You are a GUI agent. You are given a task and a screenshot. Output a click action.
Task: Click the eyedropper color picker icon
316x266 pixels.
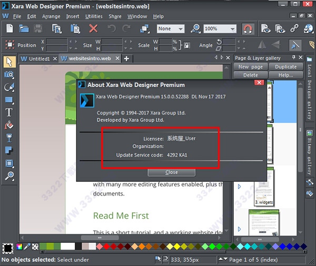(x=27, y=247)
